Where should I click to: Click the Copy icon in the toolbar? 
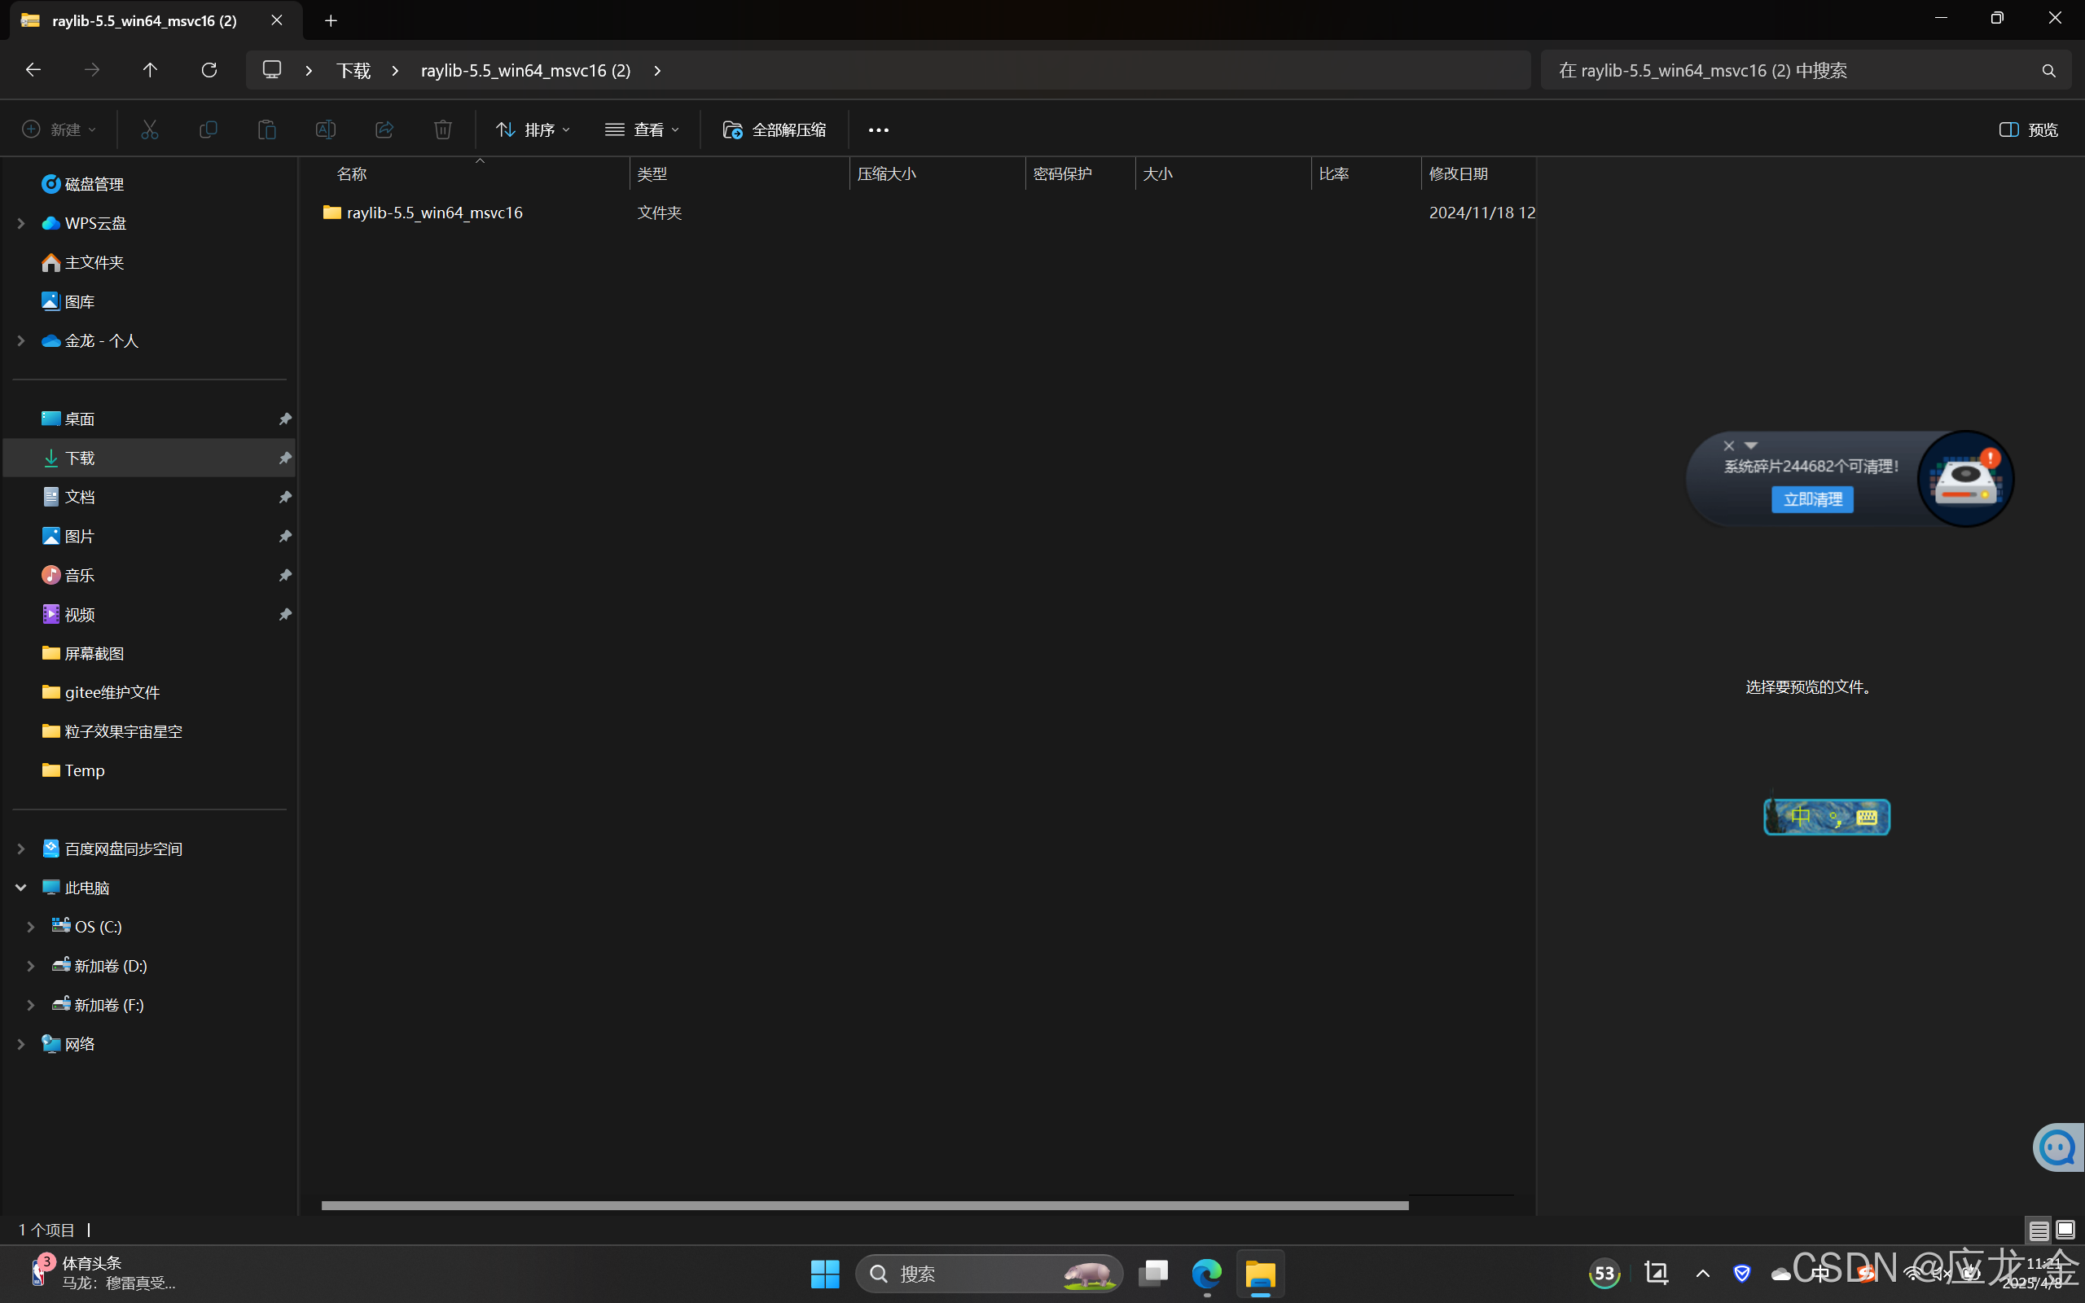[x=208, y=129]
